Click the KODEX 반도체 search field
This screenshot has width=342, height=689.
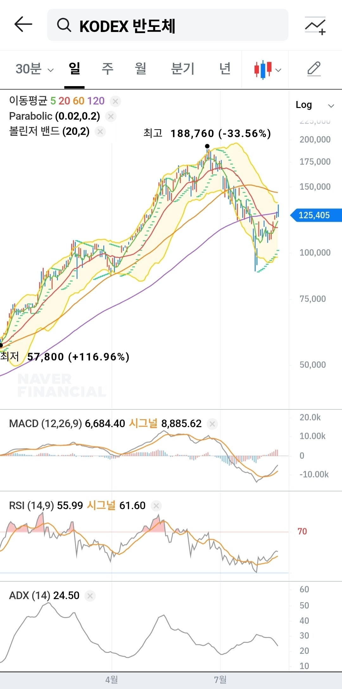(168, 25)
